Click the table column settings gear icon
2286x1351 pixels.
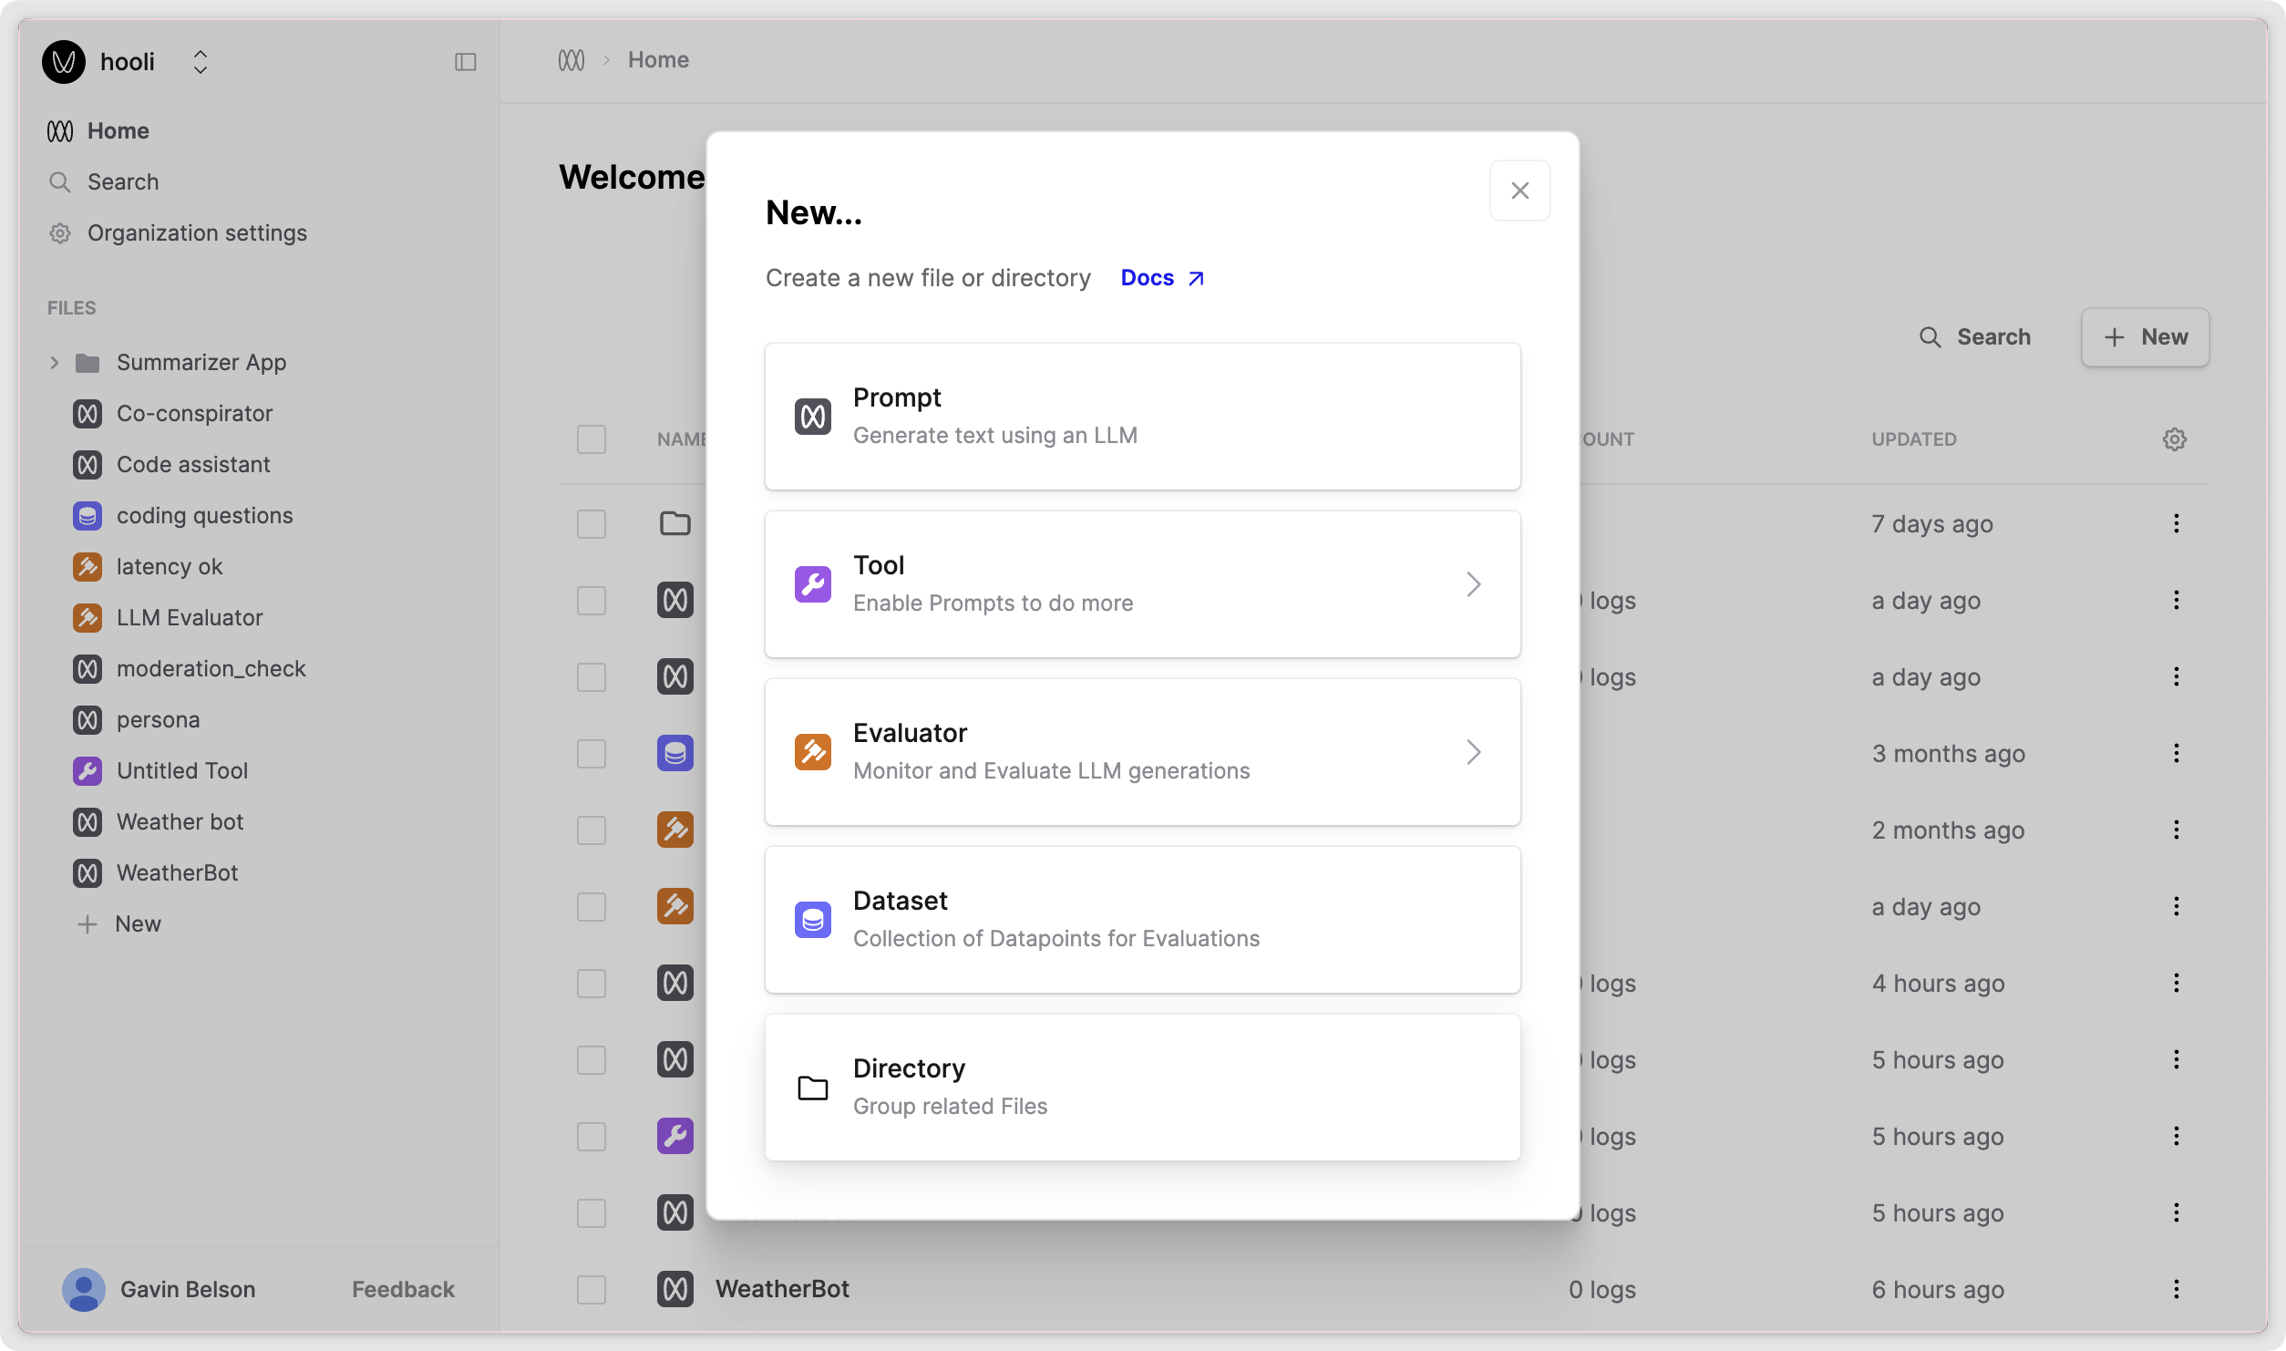coord(2176,438)
